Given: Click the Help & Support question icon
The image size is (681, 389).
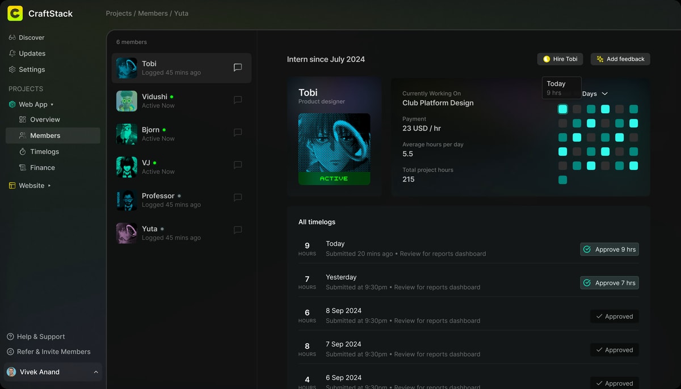Looking at the screenshot, I should [10, 336].
